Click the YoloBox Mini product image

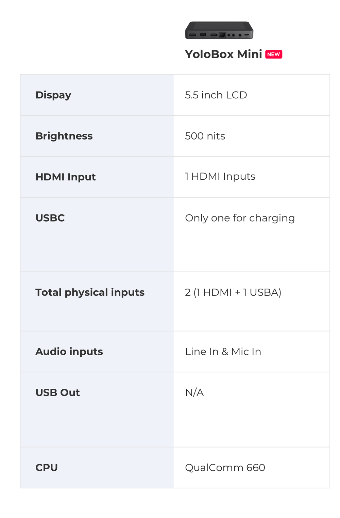219,30
